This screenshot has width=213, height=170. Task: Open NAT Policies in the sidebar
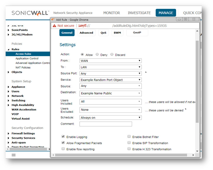coord(23,67)
